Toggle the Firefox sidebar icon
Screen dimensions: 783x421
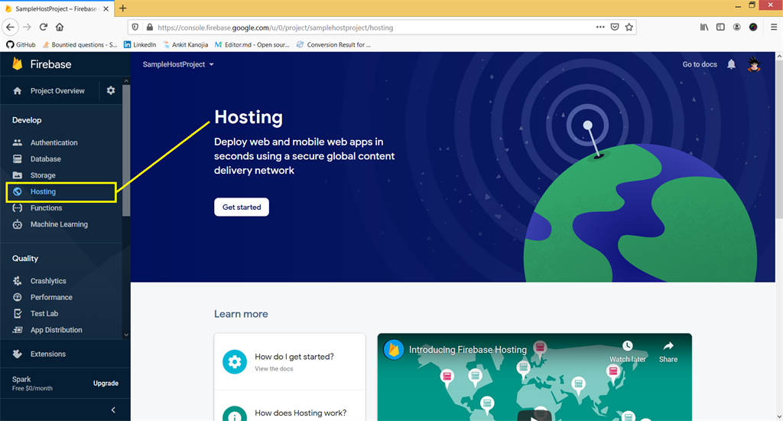720,27
